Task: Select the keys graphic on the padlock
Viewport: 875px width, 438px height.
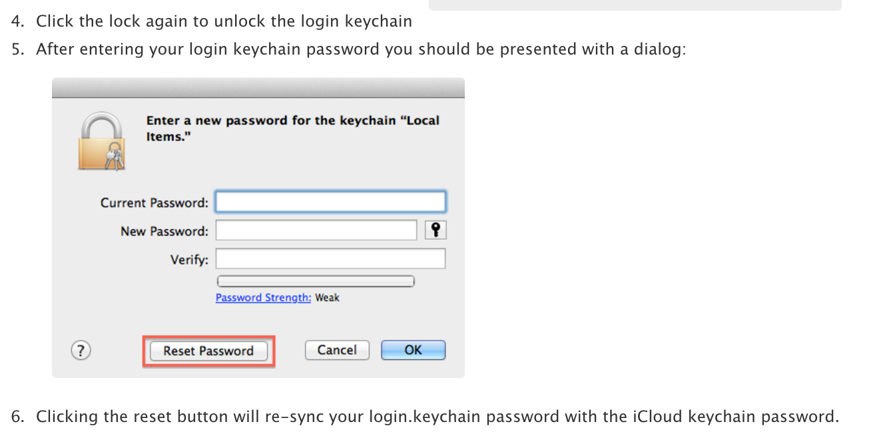Action: pyautogui.click(x=115, y=156)
